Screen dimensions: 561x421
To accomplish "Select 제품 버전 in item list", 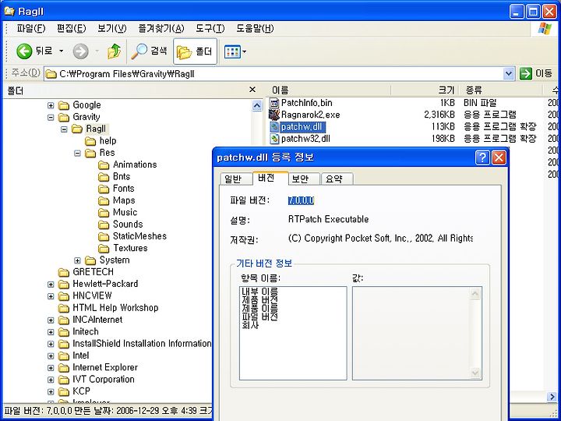I will coord(259,300).
